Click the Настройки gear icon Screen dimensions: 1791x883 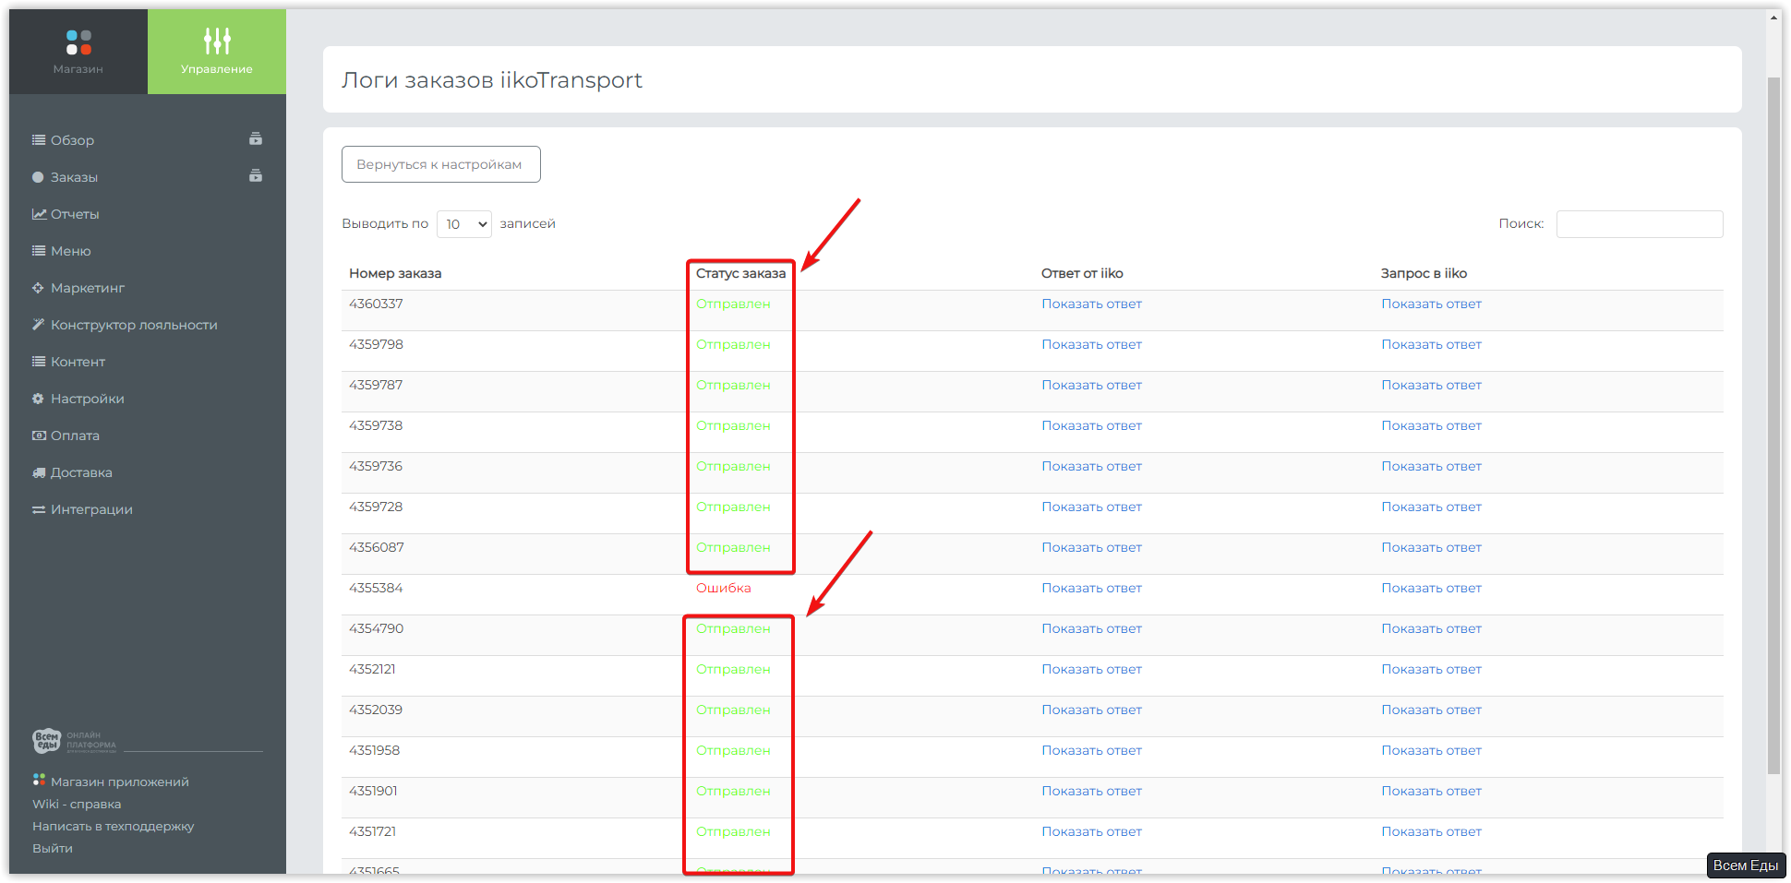pos(38,399)
